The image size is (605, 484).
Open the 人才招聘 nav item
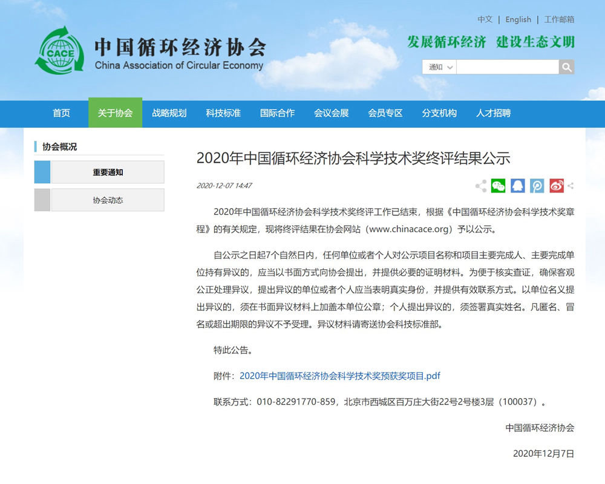pos(494,113)
